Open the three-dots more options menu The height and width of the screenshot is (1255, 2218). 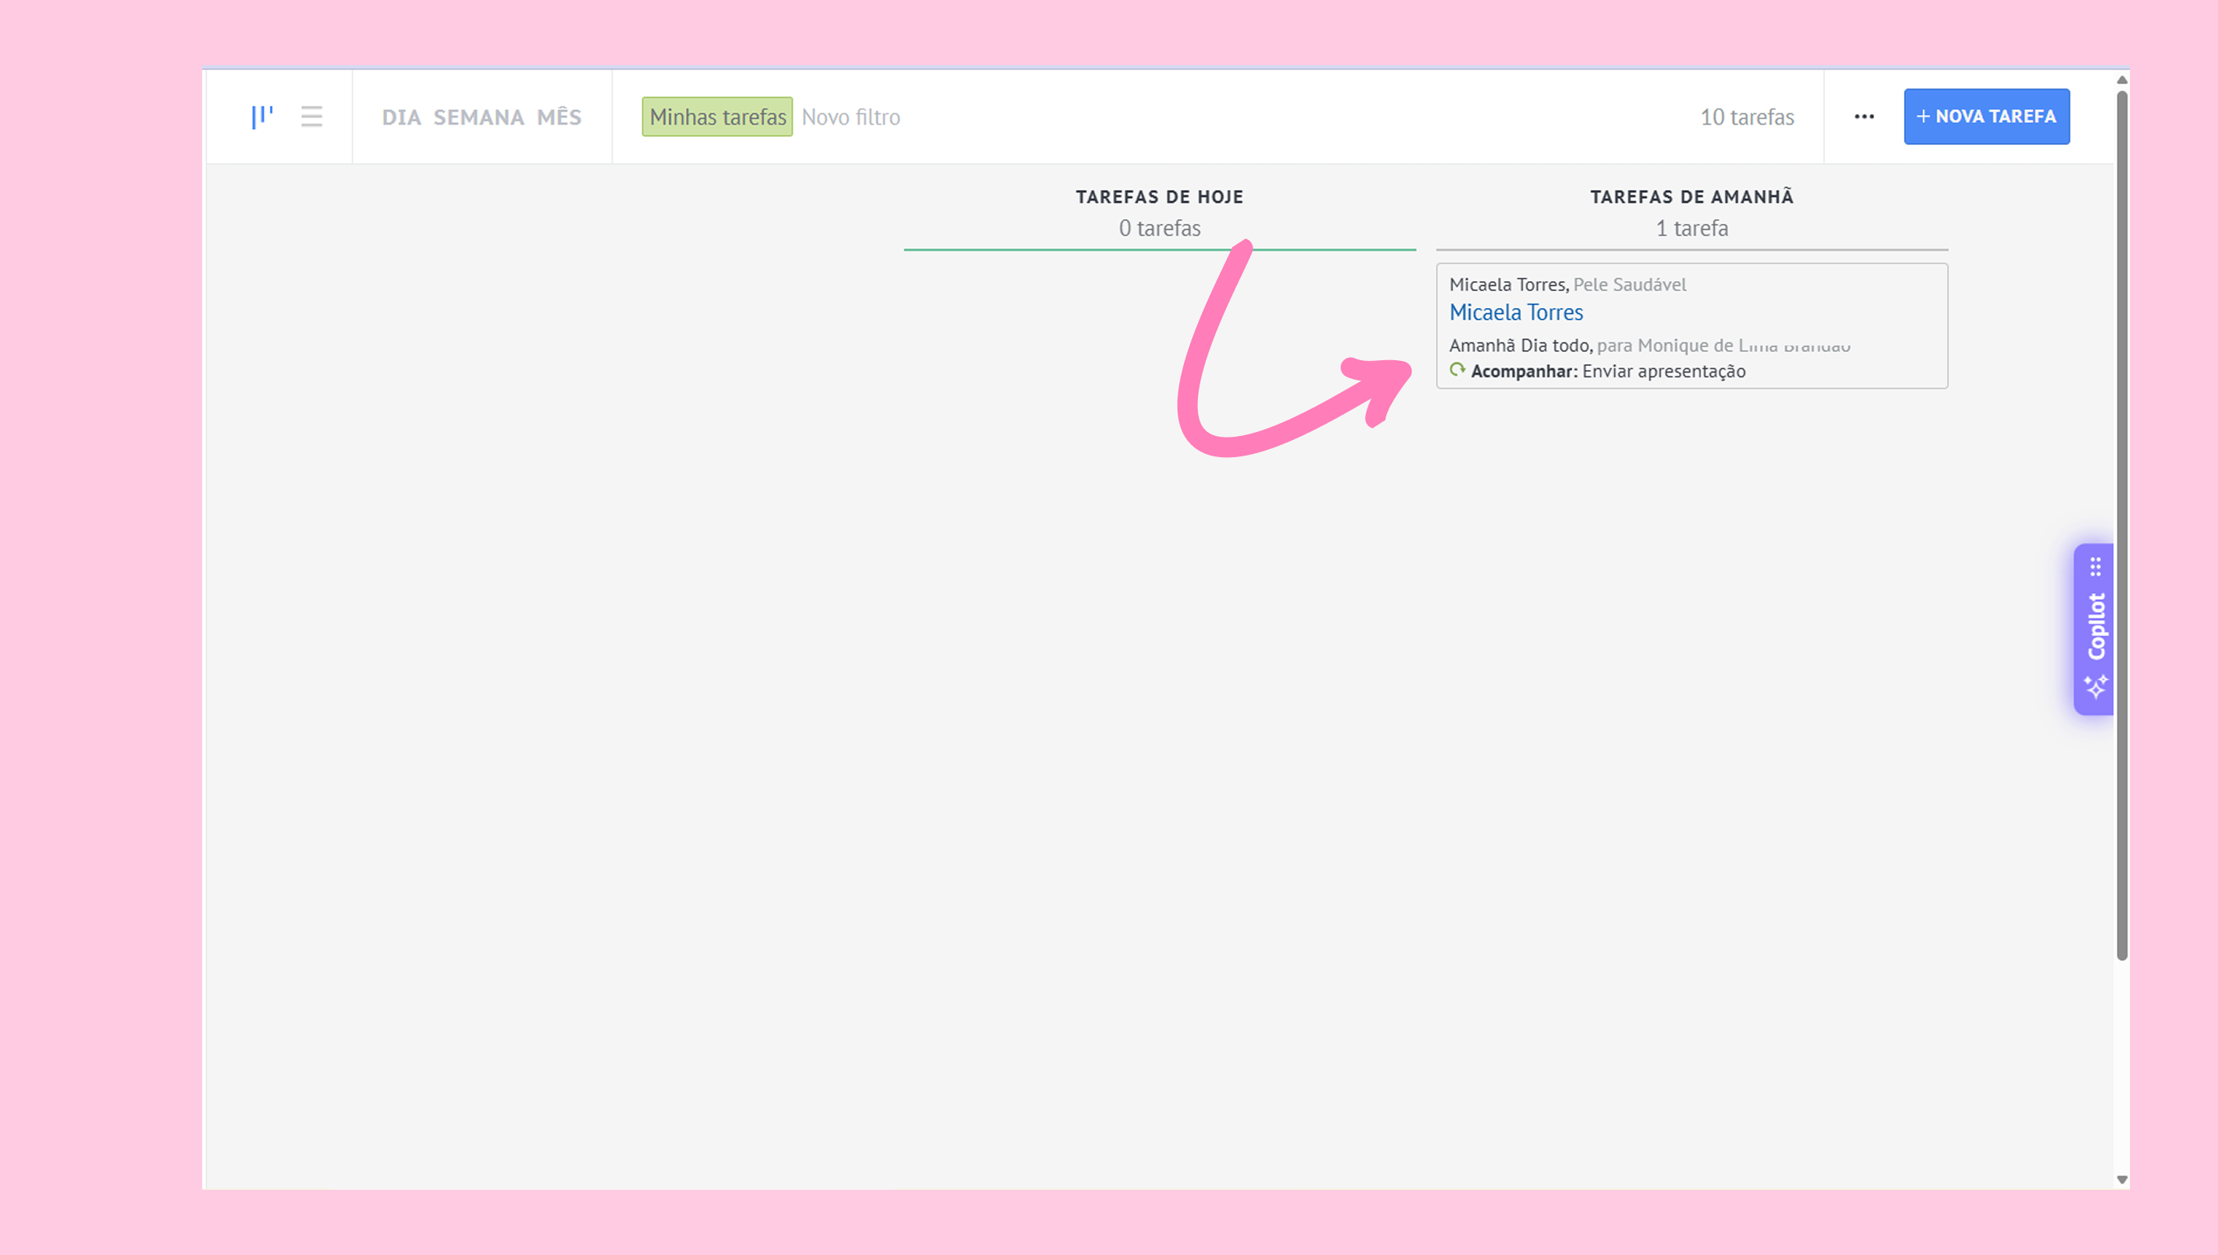pos(1863,117)
